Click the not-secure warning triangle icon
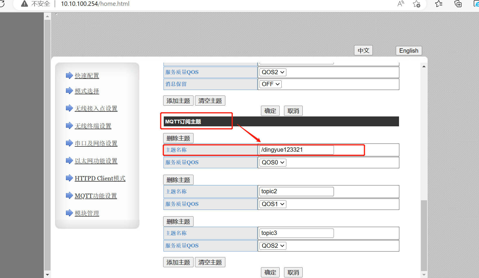The height and width of the screenshot is (278, 479). click(25, 4)
